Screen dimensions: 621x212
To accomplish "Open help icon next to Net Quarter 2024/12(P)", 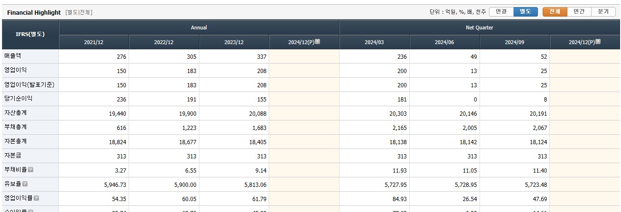I will coord(598,42).
